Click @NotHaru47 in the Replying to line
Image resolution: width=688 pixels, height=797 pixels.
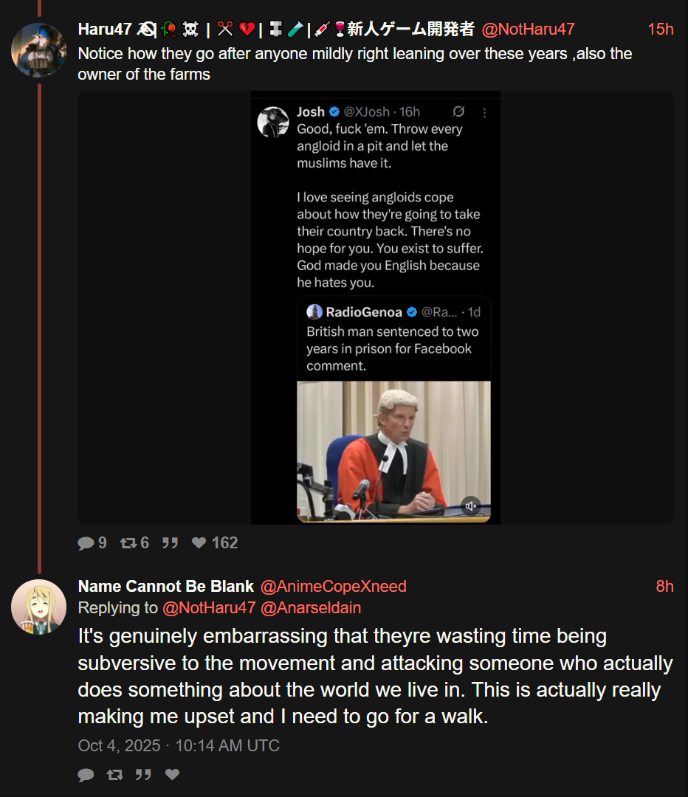point(209,607)
